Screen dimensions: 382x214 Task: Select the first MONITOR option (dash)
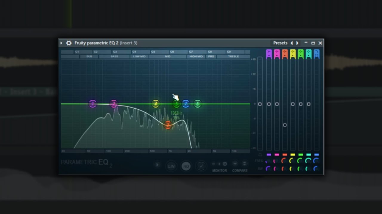[x=213, y=164]
